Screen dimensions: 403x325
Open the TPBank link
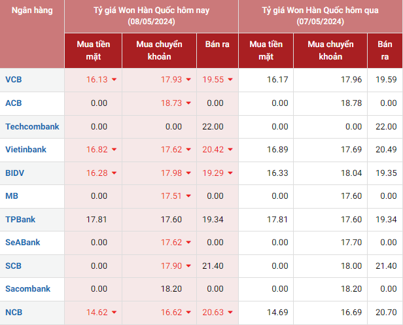click(20, 220)
